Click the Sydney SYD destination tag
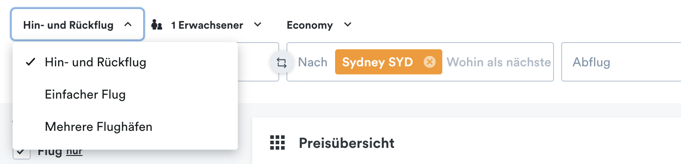Image resolution: width=681 pixels, height=164 pixels. click(377, 62)
